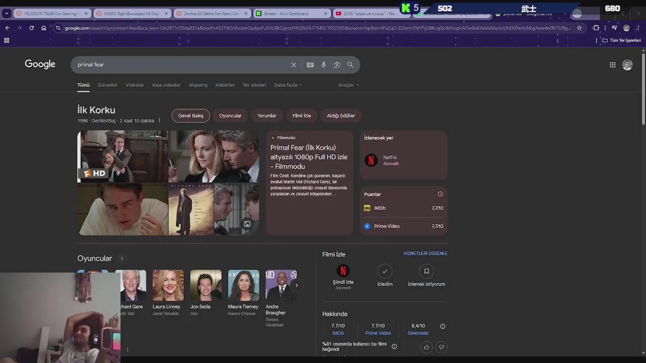This screenshot has height=363, width=646.
Task: Select the Filmi izle chip
Action: pyautogui.click(x=302, y=115)
